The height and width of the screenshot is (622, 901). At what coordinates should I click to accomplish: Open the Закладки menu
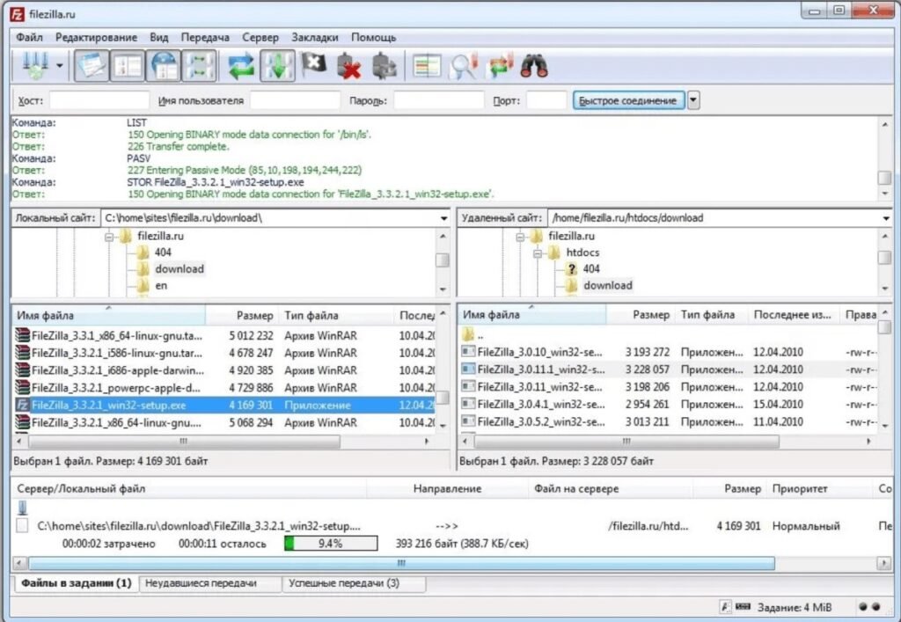(x=315, y=37)
